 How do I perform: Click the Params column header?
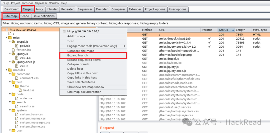[209, 30]
